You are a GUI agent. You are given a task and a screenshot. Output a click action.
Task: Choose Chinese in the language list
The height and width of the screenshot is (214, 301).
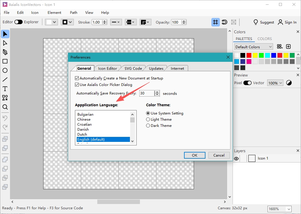tap(103, 120)
